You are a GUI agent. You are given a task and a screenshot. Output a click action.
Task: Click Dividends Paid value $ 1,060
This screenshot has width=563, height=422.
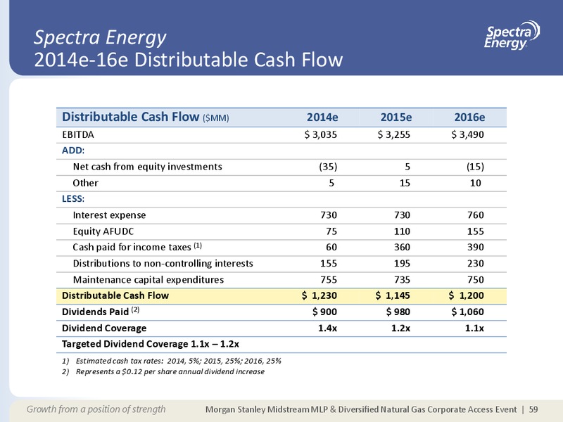click(x=467, y=312)
